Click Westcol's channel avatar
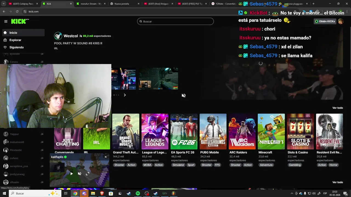This screenshot has width=351, height=197. coord(58,36)
